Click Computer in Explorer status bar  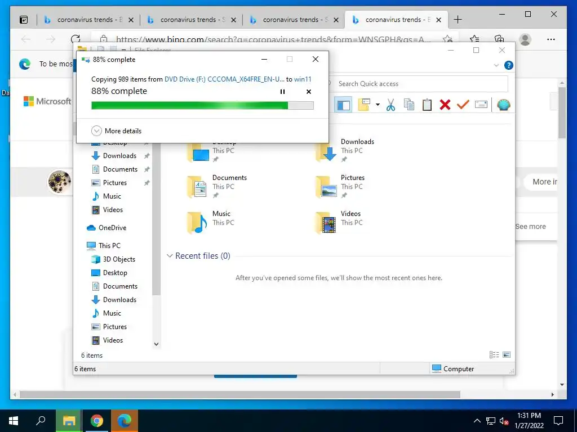(453, 369)
